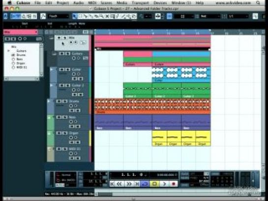Select the first yellow Organ clip
This screenshot has height=201, width=268.
pos(159,138)
